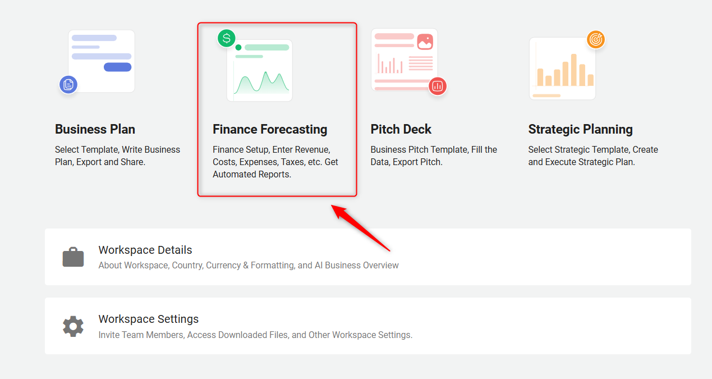Viewport: 712px width, 379px height.
Task: Click the gear icon for Workspace Settings
Action: coord(73,326)
